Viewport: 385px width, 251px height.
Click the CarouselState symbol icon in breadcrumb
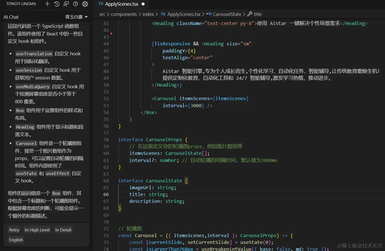(x=209, y=14)
